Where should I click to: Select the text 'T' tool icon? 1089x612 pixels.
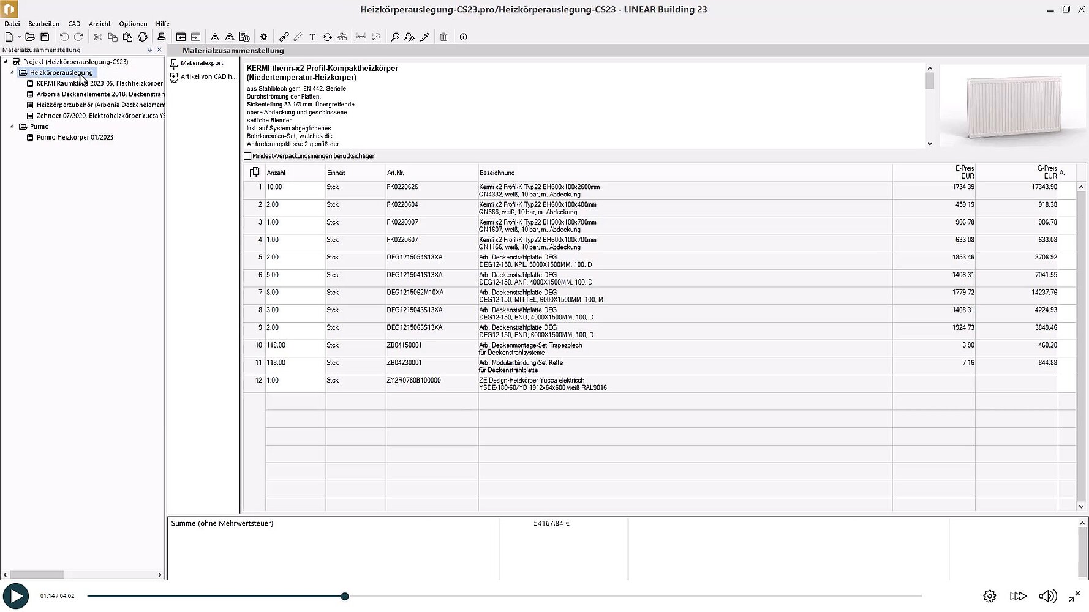(x=312, y=37)
